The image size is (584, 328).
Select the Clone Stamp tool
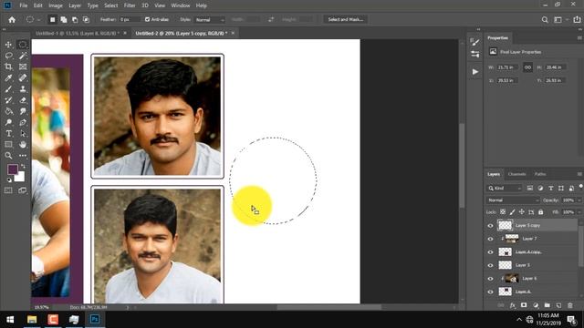[x=23, y=89]
